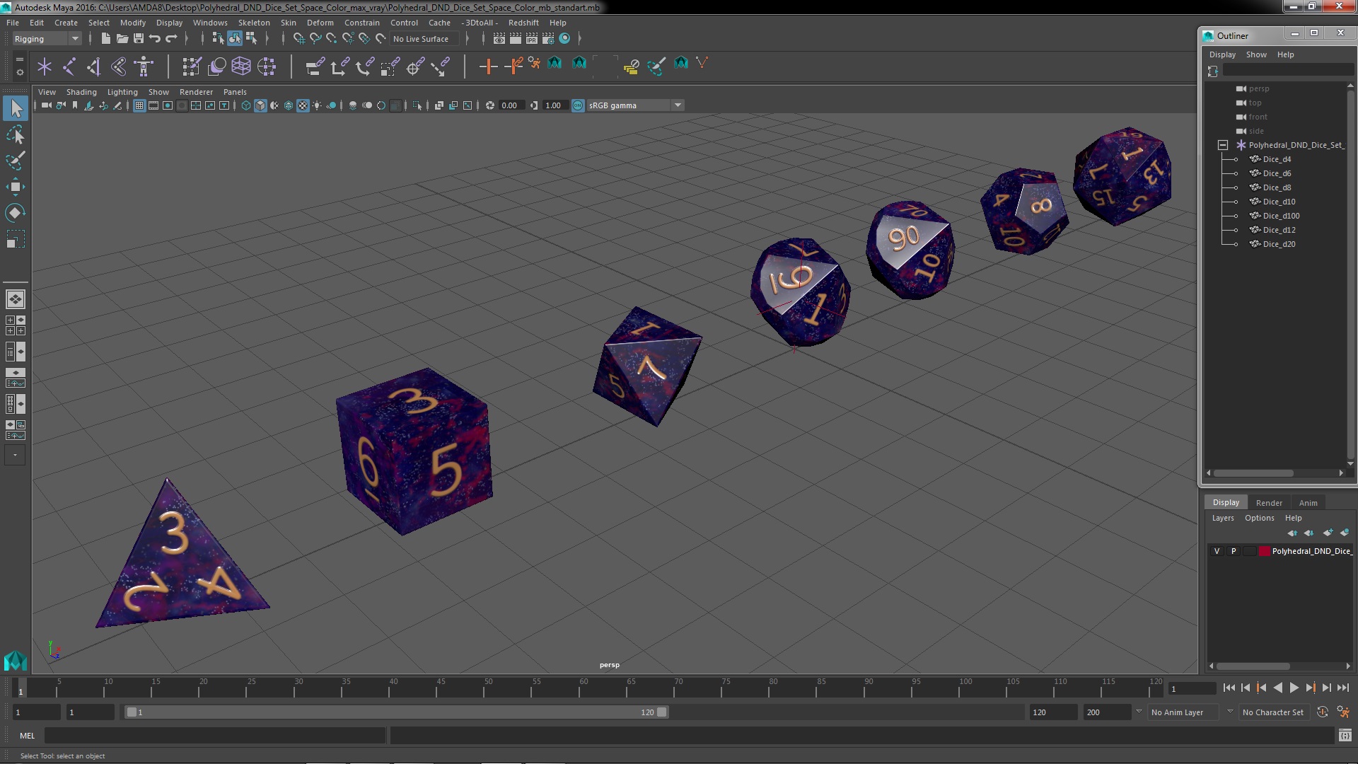
Task: Select the arrow Select Tool in toolbox
Action: click(16, 108)
